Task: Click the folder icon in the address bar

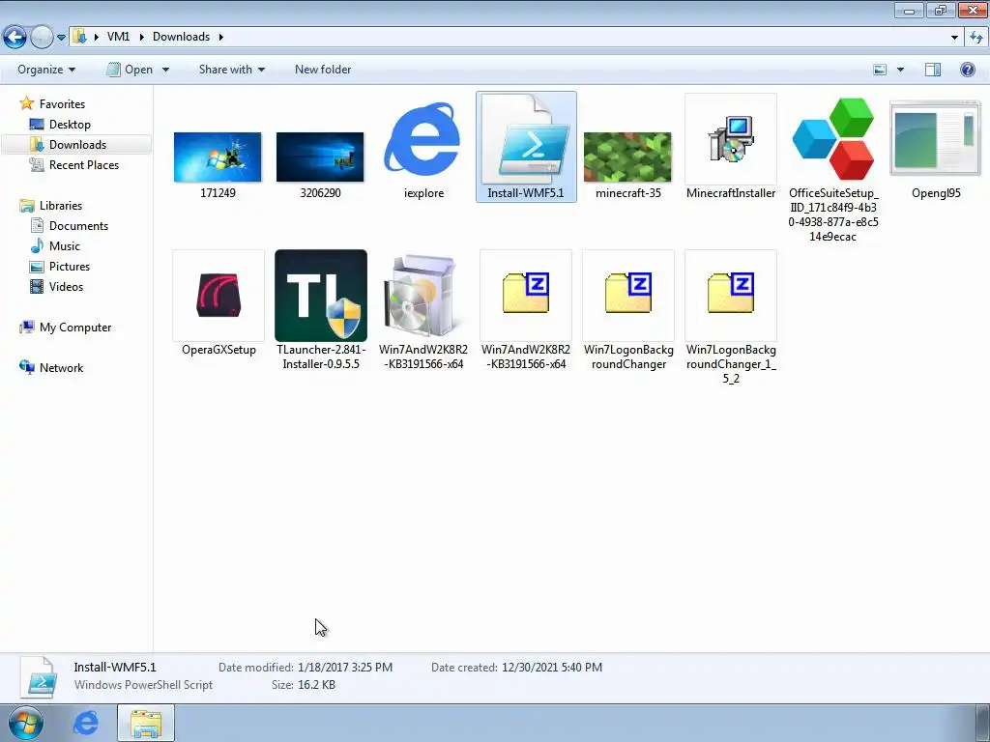Action: [79, 37]
